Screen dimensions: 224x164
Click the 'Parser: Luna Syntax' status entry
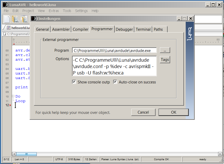pos(120,159)
